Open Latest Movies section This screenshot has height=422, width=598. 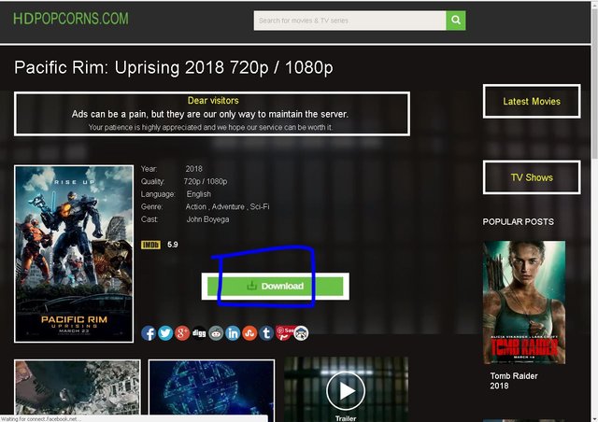pos(532,102)
